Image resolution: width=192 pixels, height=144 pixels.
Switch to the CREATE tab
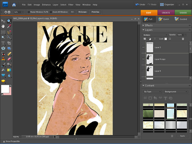point(166,13)
